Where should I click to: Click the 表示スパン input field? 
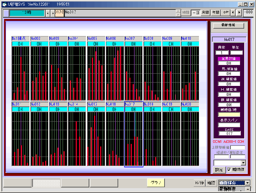(x=229, y=125)
